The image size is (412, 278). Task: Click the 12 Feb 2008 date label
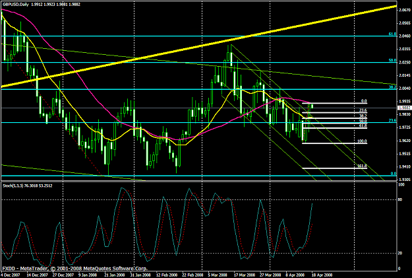(167, 275)
